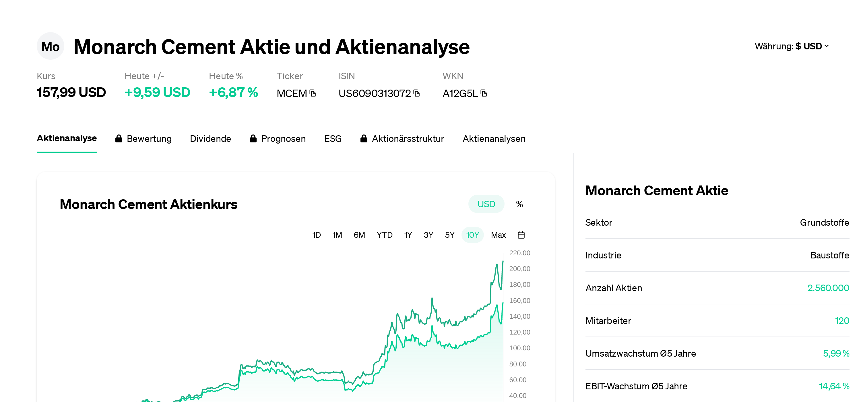Open the Währung currency dropdown
861x402 pixels.
[791, 46]
